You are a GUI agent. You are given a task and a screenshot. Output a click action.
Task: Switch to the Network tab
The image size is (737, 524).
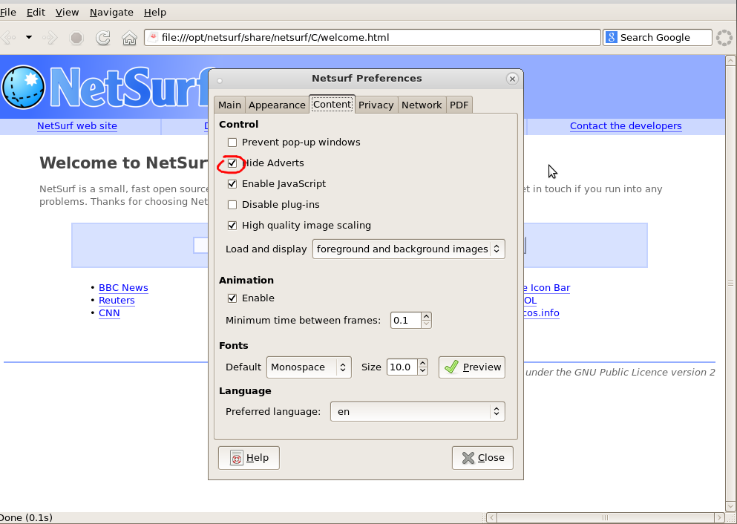click(422, 105)
